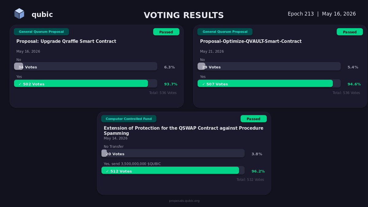Click Passed badge on QVAULT proposal
Screen dimensions: 368x207
tap(350, 32)
